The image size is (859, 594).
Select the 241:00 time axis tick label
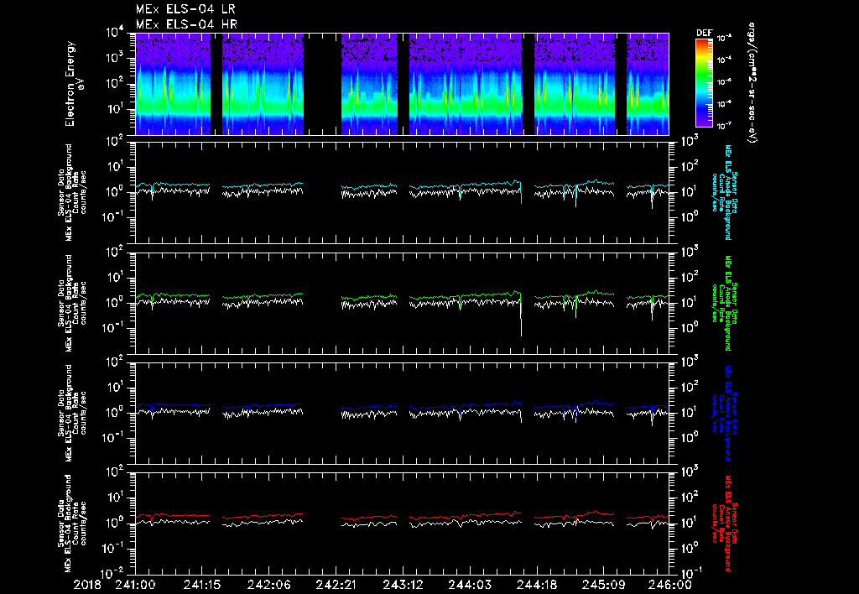tap(135, 585)
